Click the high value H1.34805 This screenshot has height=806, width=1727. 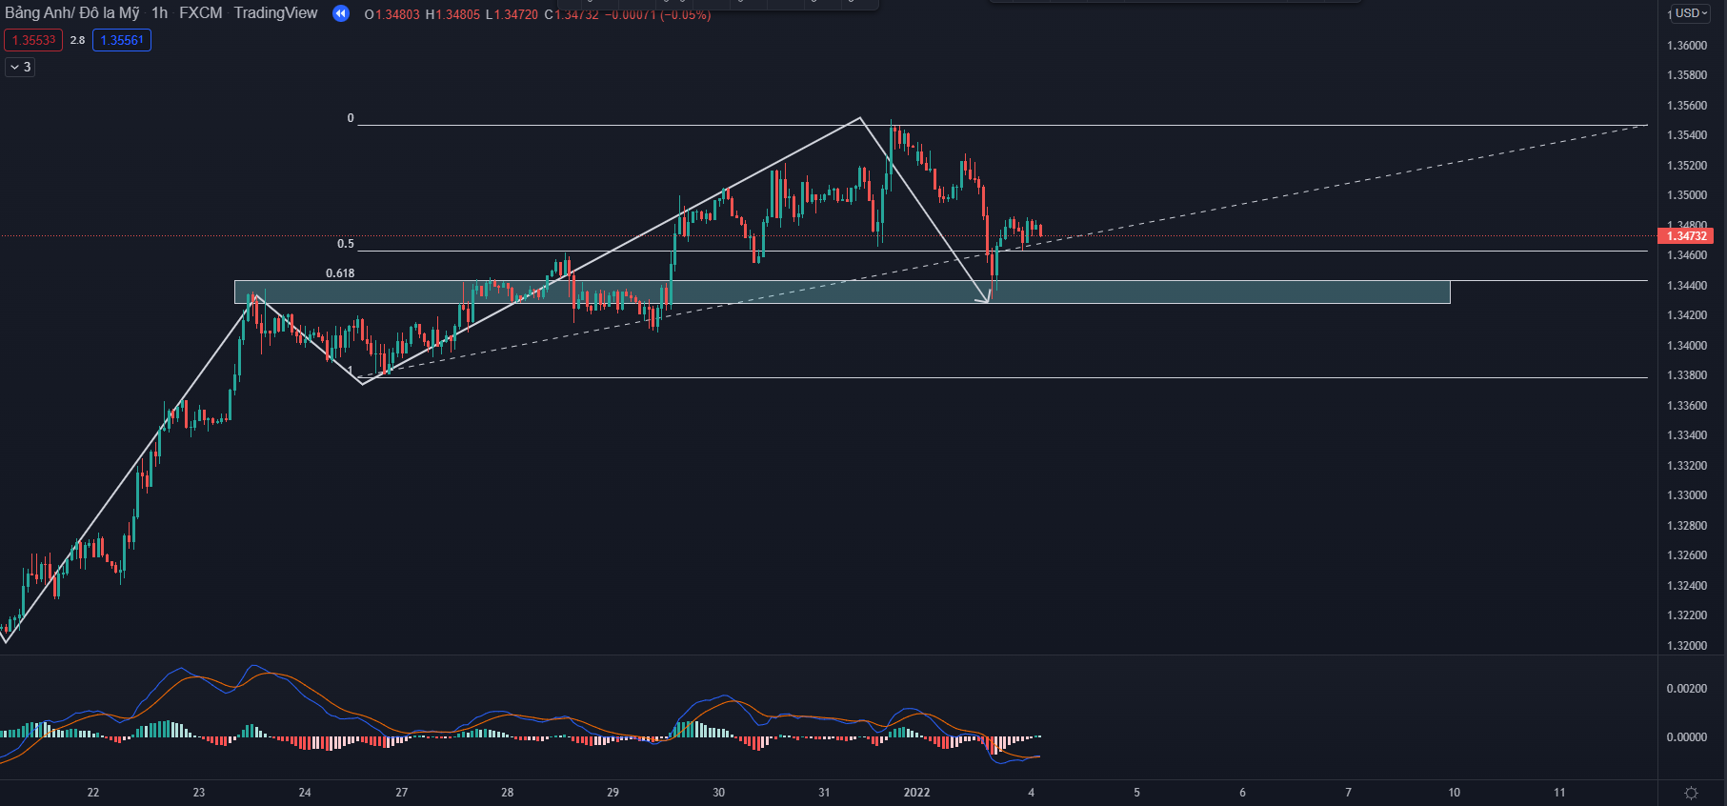tap(452, 14)
